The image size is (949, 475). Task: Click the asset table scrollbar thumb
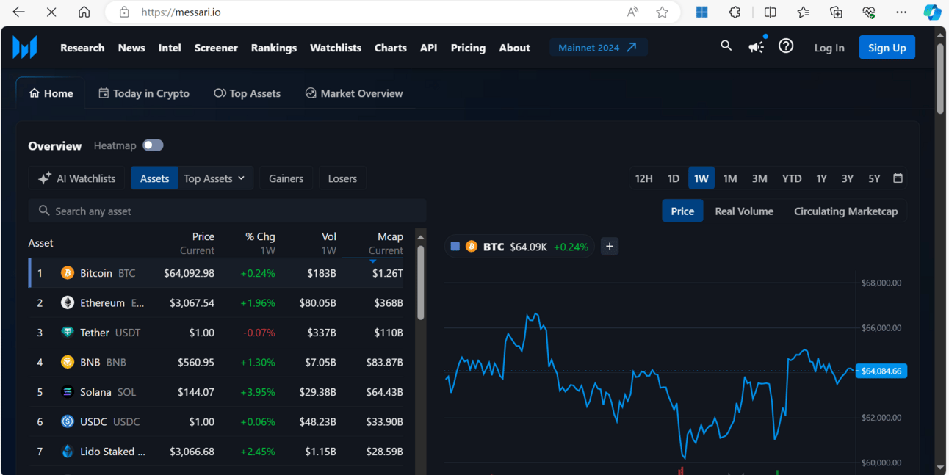pyautogui.click(x=421, y=283)
